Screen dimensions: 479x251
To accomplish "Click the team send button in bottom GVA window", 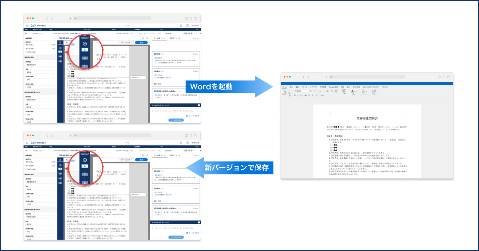I will [176, 237].
